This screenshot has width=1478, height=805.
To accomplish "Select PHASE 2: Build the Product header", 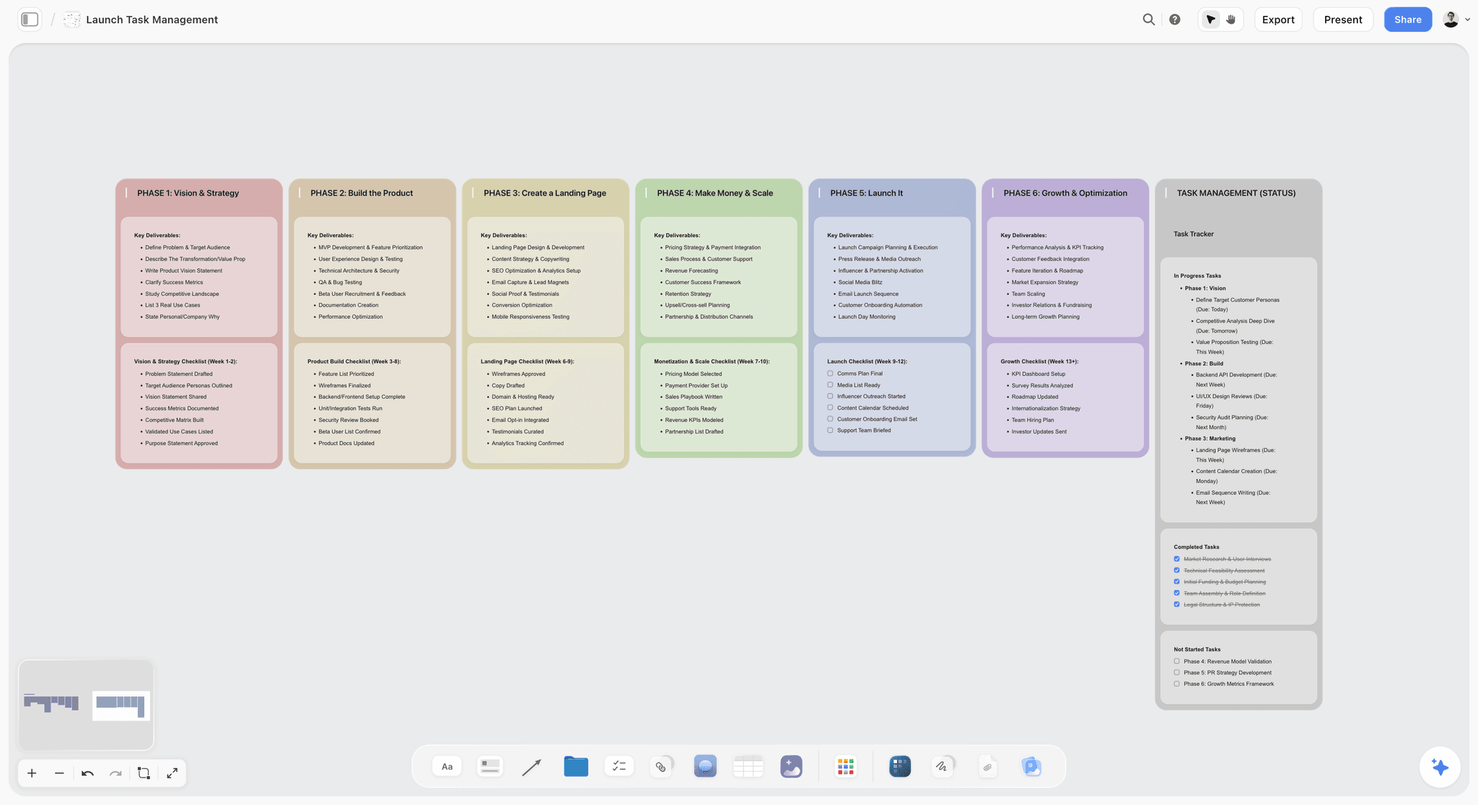I will pos(362,193).
